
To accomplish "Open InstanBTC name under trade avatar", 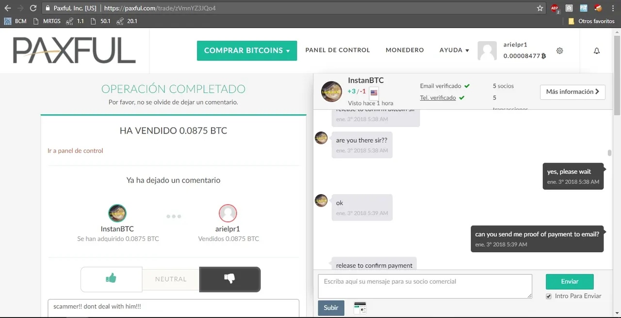I will coord(117,229).
